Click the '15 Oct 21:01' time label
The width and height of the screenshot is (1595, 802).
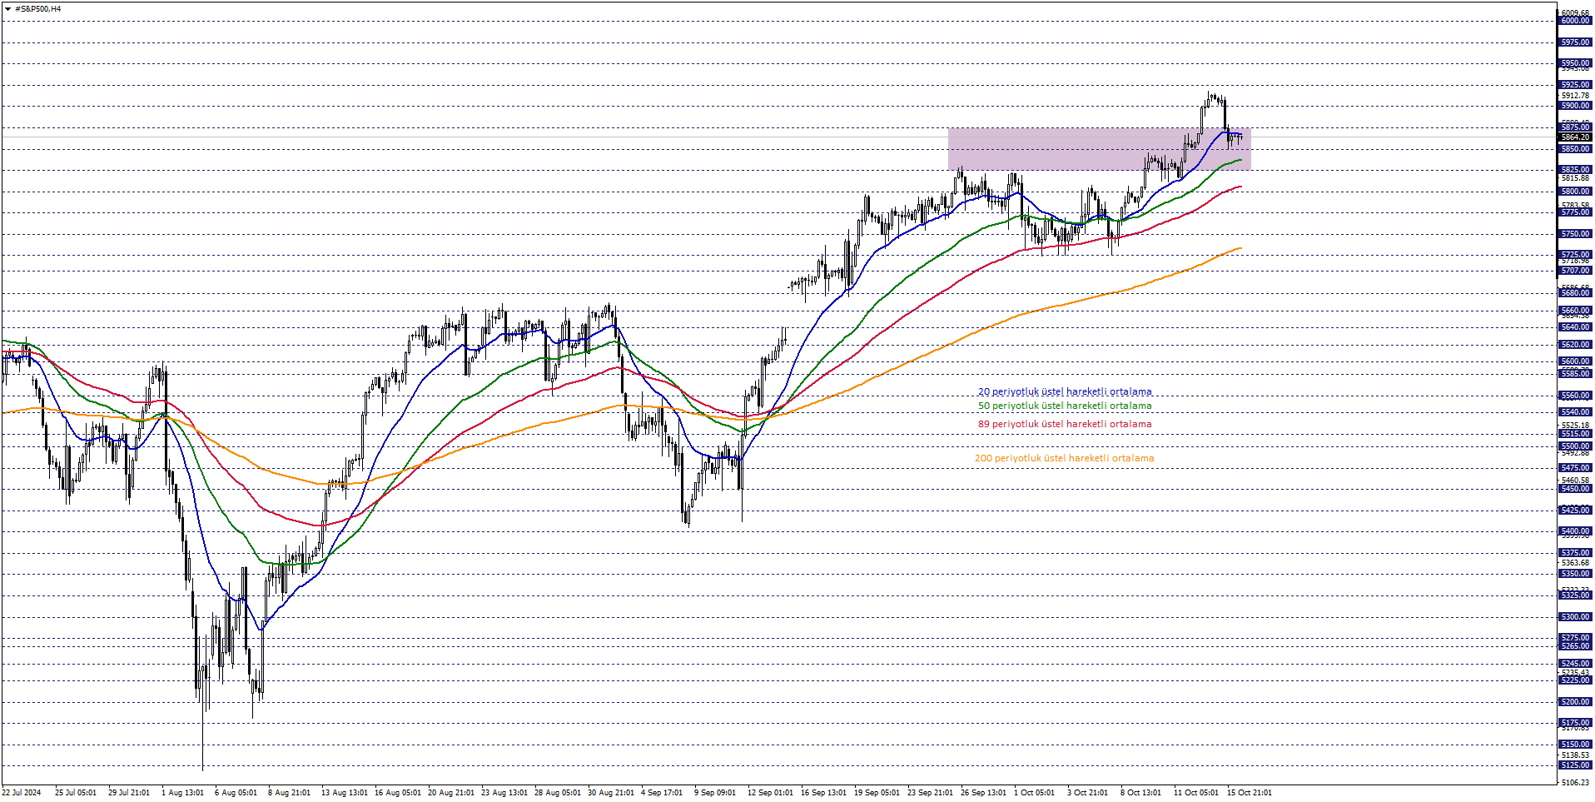[1250, 793]
